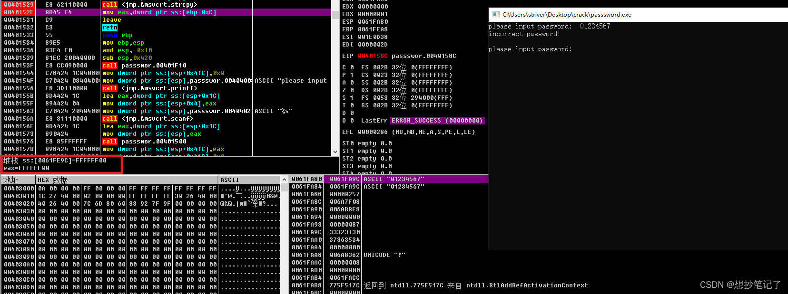Click the T trap flag row
Screen dimensions: 788x294
[x=397, y=105]
